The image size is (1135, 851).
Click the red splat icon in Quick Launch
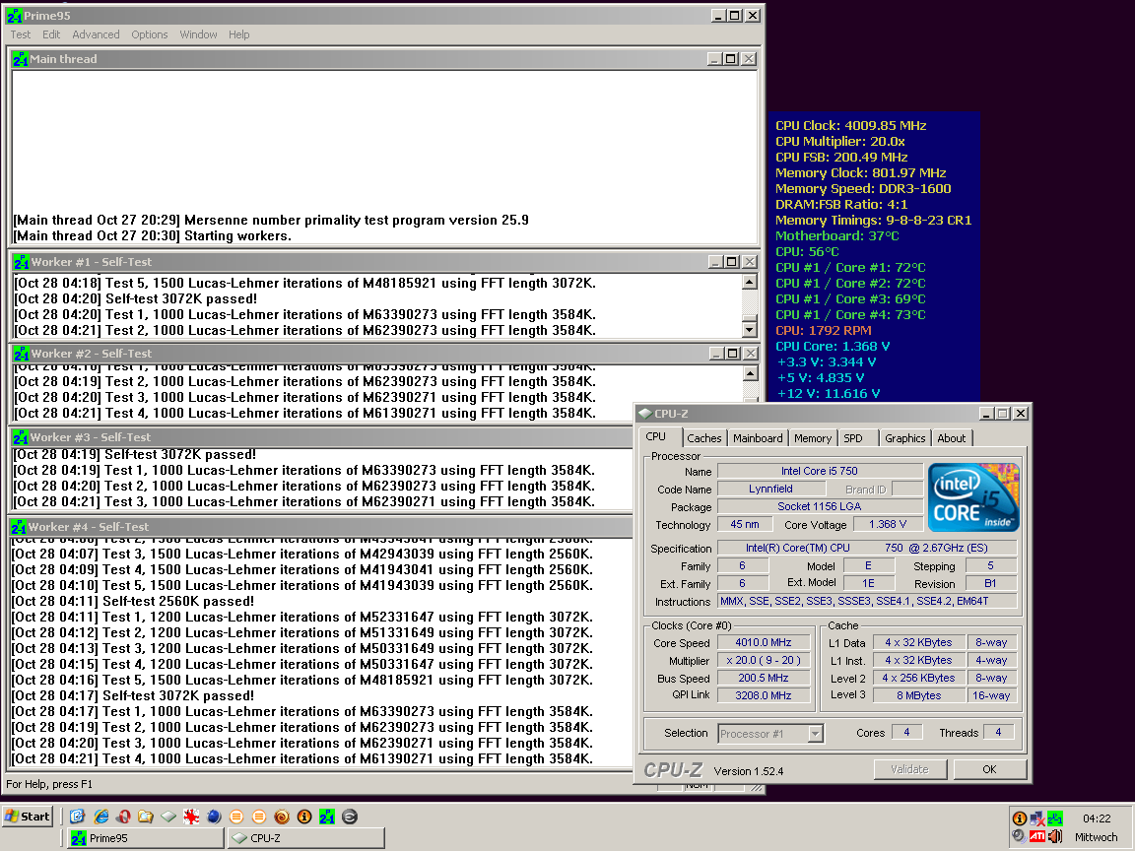(x=191, y=817)
